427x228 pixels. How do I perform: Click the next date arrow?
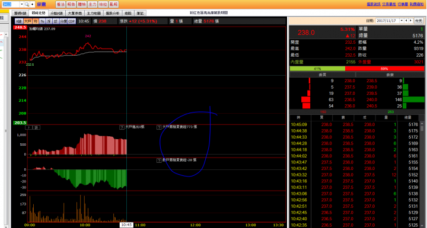click(x=410, y=21)
